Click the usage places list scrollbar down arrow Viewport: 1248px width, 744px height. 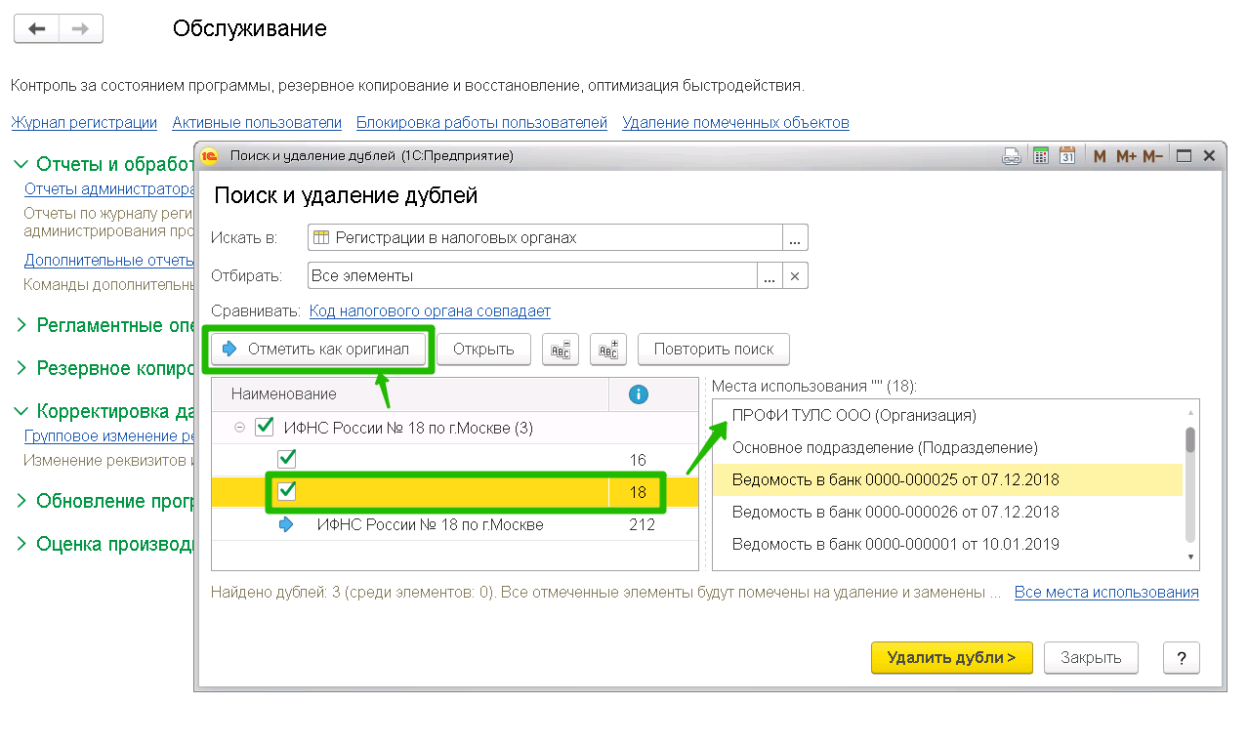click(1190, 557)
